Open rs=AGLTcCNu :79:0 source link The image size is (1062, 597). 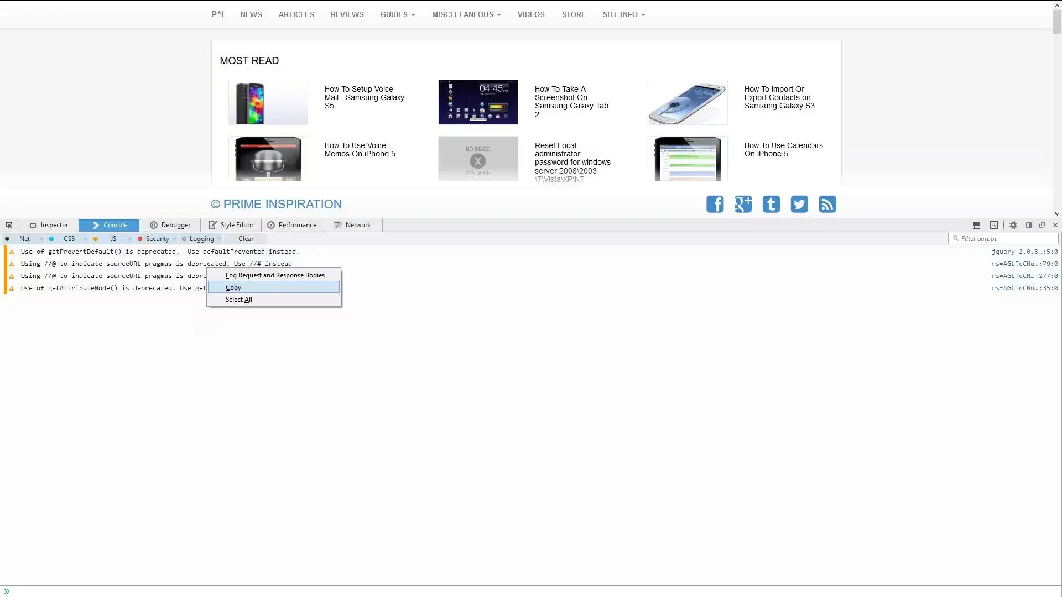tap(1024, 264)
